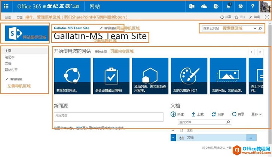Switch to the 浏览 ribbon tab
Screen dimensions: 272x157
(x=8, y=17)
